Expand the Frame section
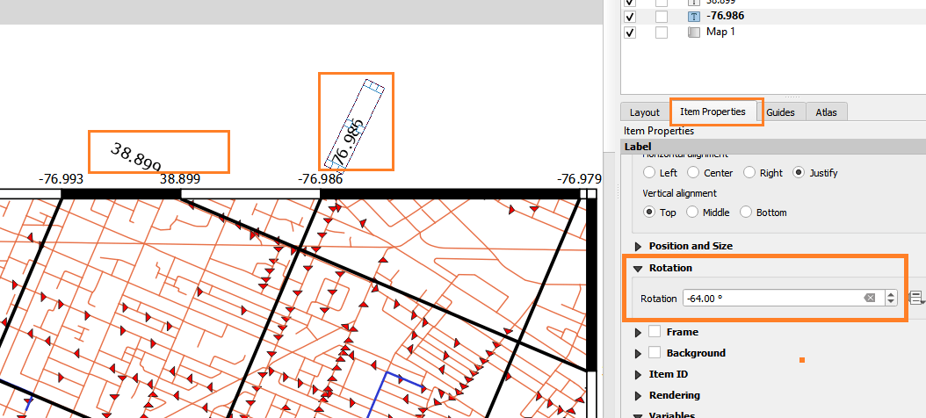The height and width of the screenshot is (418, 926). tap(638, 333)
